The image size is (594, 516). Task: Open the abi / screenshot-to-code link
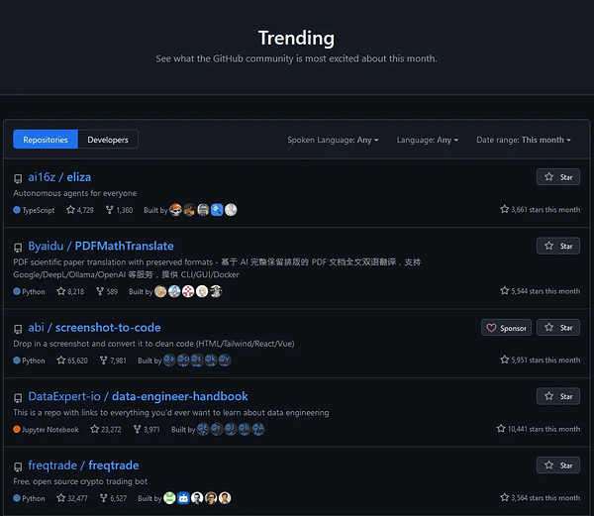pyautogui.click(x=94, y=328)
